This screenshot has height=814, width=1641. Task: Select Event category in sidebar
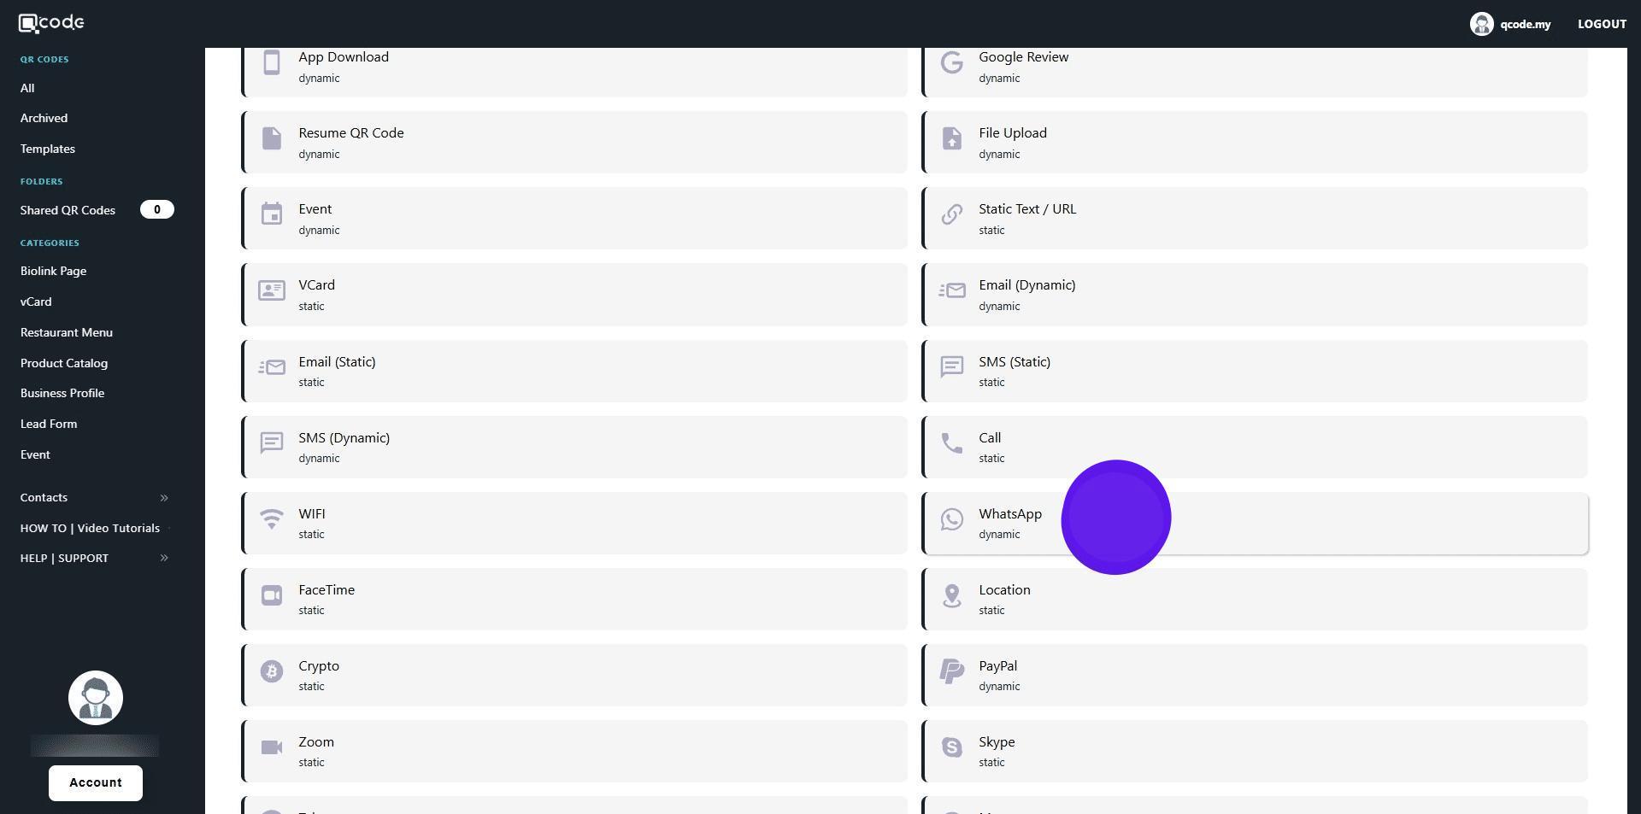tap(35, 454)
